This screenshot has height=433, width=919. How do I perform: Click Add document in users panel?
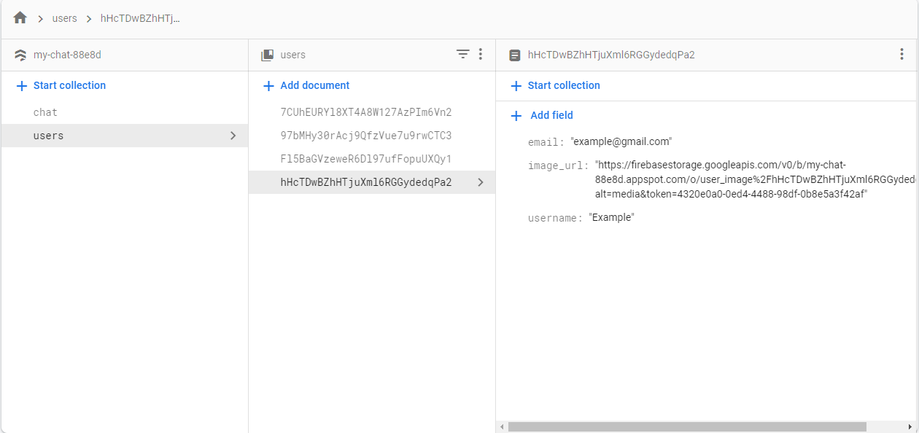(x=306, y=85)
